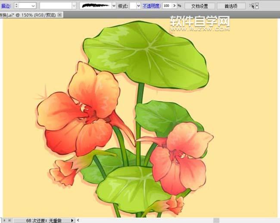Open the status bar display menu arrow
Screen dimensions: 280x223
(x=72, y=220)
